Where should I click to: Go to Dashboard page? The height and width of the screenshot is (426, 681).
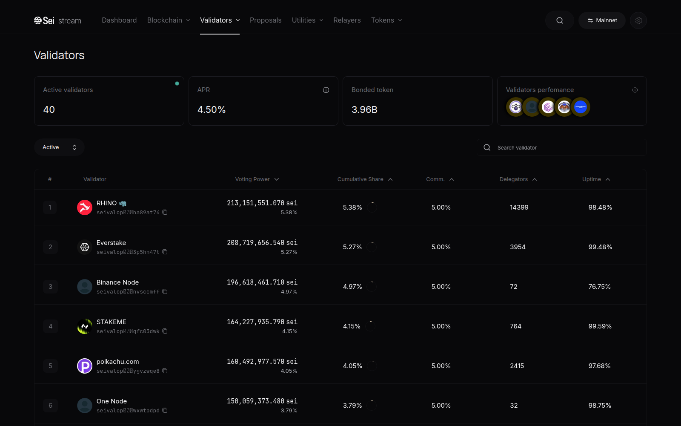pyautogui.click(x=119, y=20)
